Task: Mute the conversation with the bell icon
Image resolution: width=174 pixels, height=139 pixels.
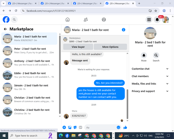Action: 144,55
